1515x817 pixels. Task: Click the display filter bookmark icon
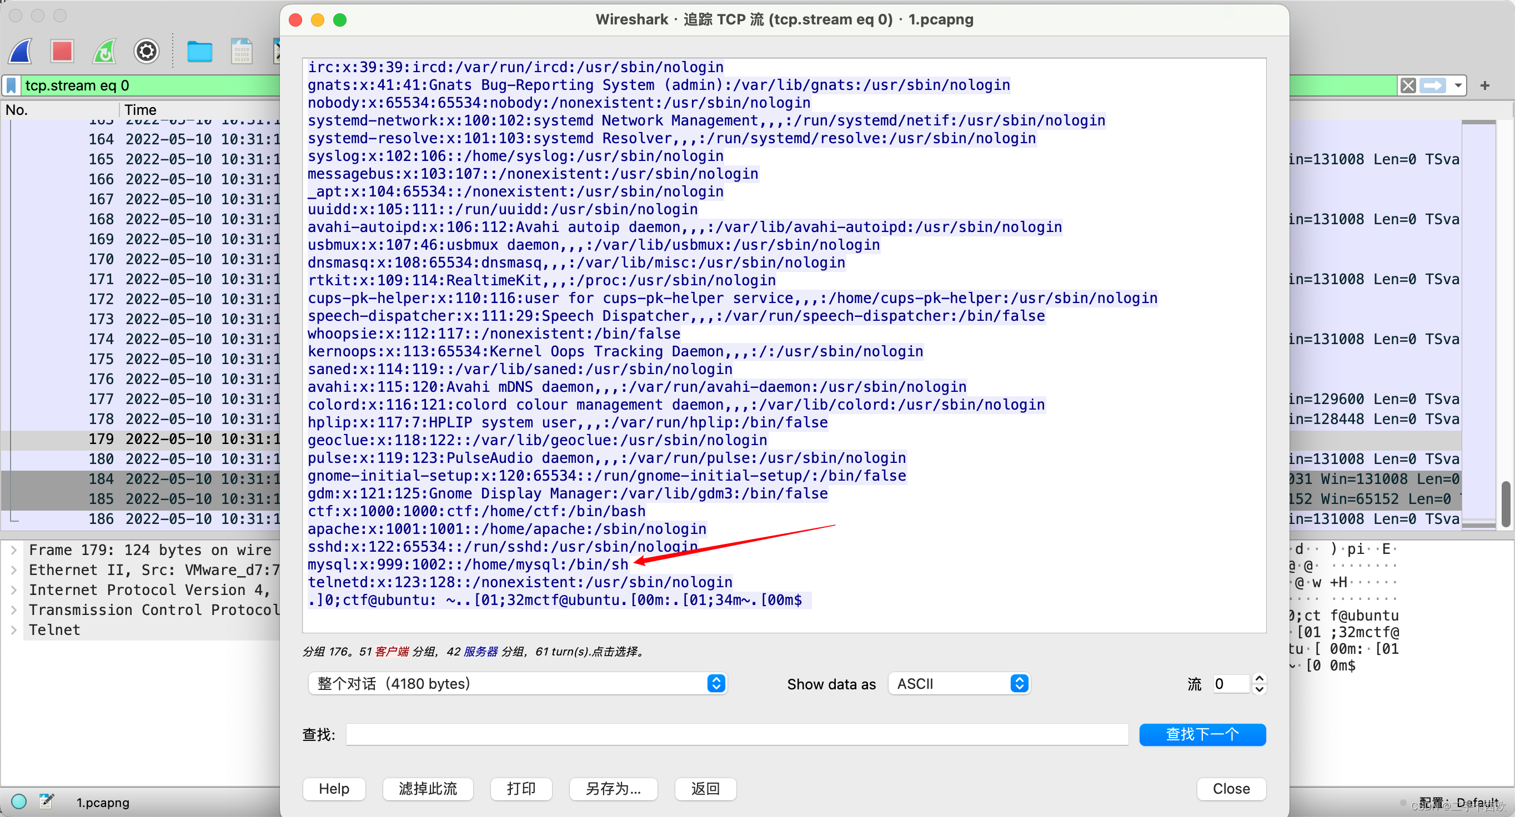tap(11, 86)
